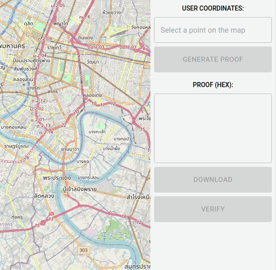Viewport: 276px width, 270px height.
Task: Pick the ป้อมปราบศัตรูพ่าย label
Action: tap(31, 60)
